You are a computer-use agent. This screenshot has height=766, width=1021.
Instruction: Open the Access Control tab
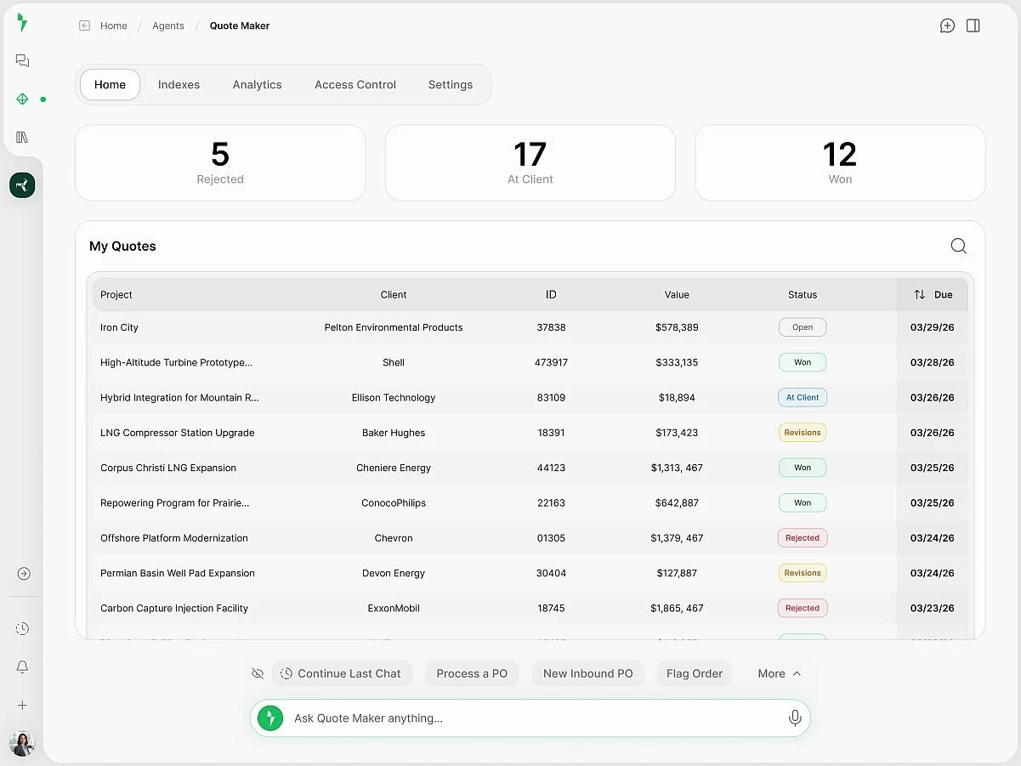tap(355, 85)
